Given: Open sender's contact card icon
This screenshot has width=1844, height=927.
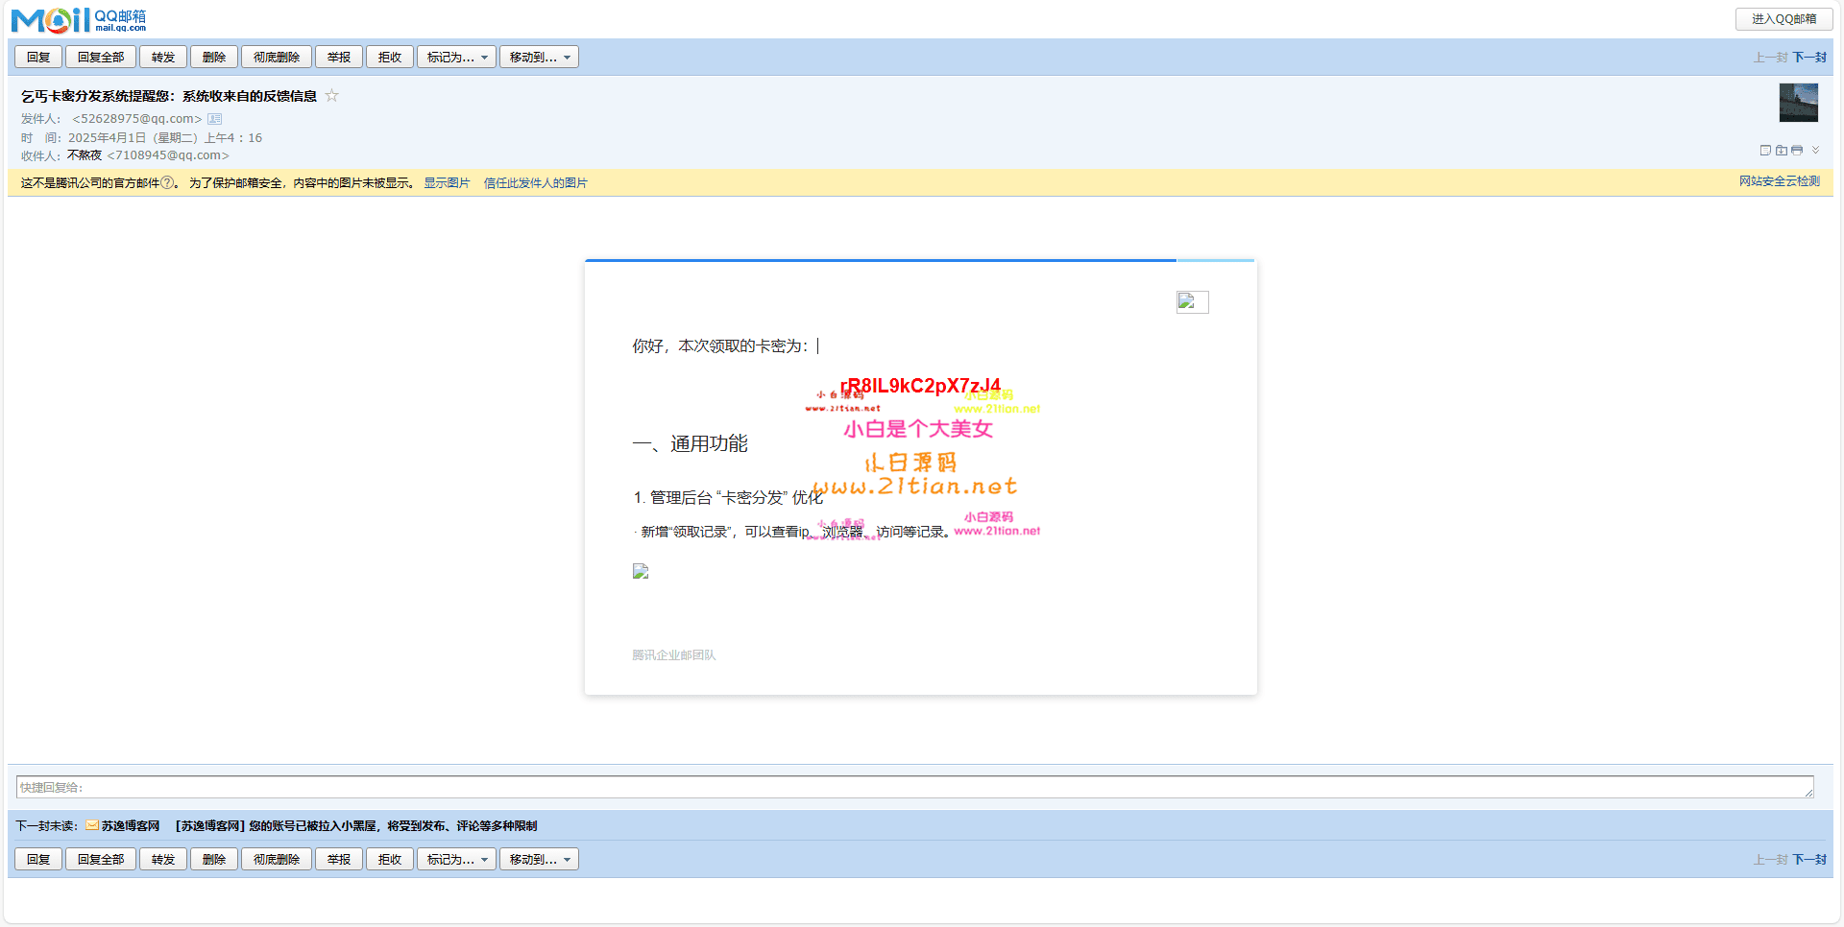Looking at the screenshot, I should [x=215, y=119].
